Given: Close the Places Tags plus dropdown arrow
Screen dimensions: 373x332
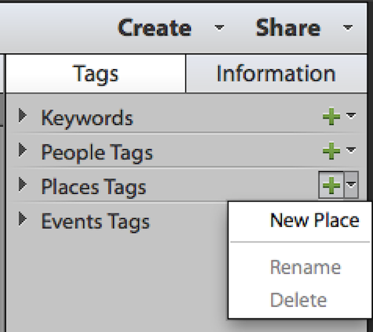Looking at the screenshot, I should pos(351,185).
